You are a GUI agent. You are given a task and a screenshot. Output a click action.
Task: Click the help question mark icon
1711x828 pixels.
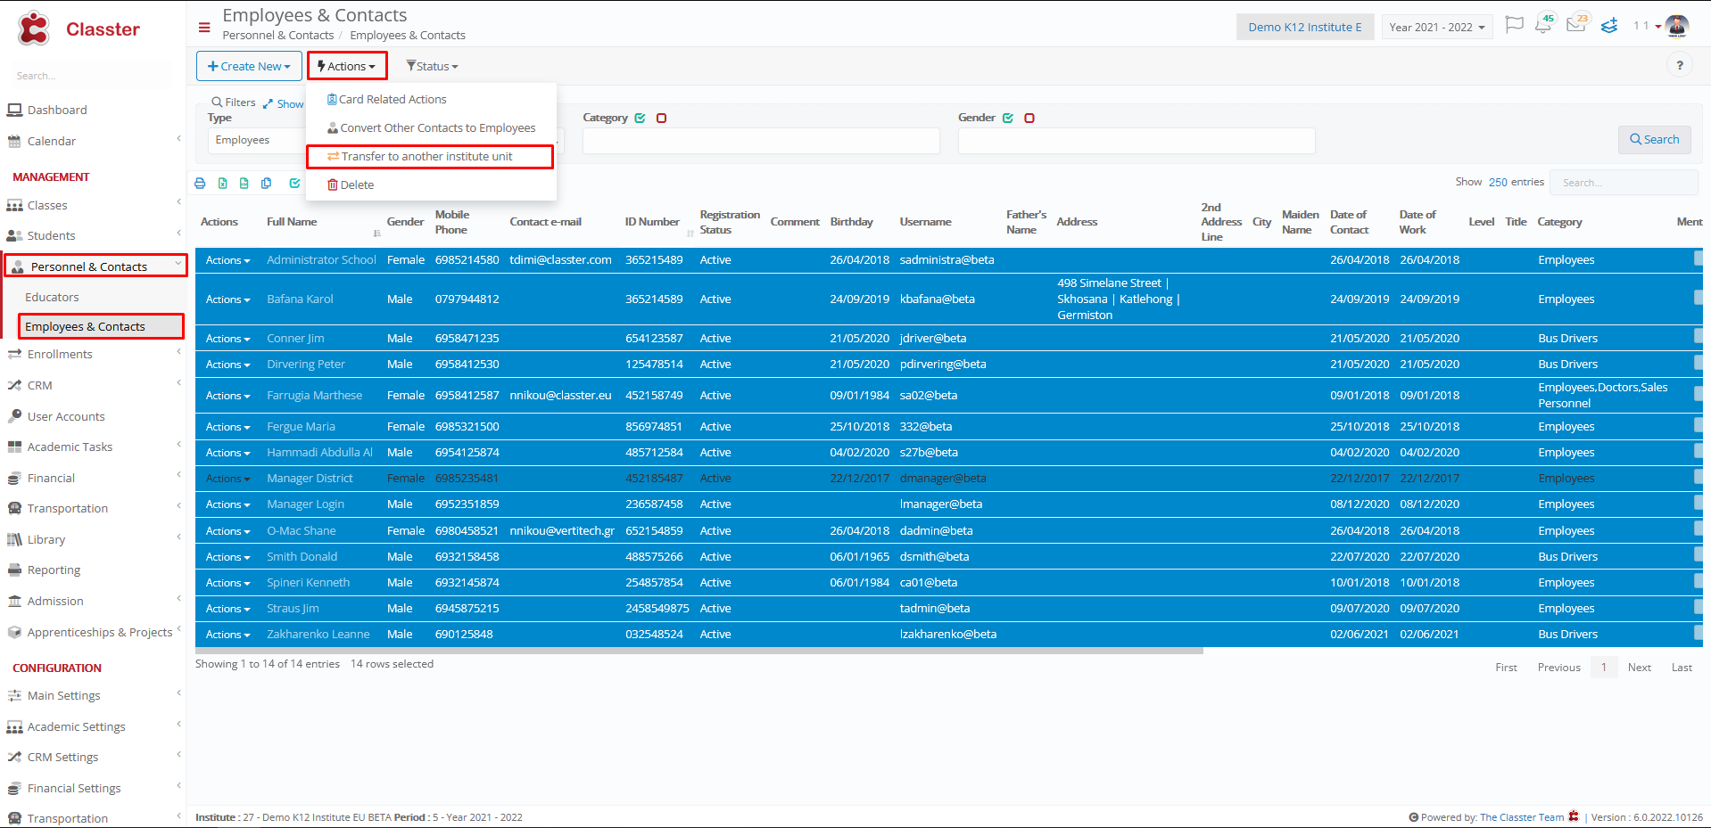pos(1680,65)
